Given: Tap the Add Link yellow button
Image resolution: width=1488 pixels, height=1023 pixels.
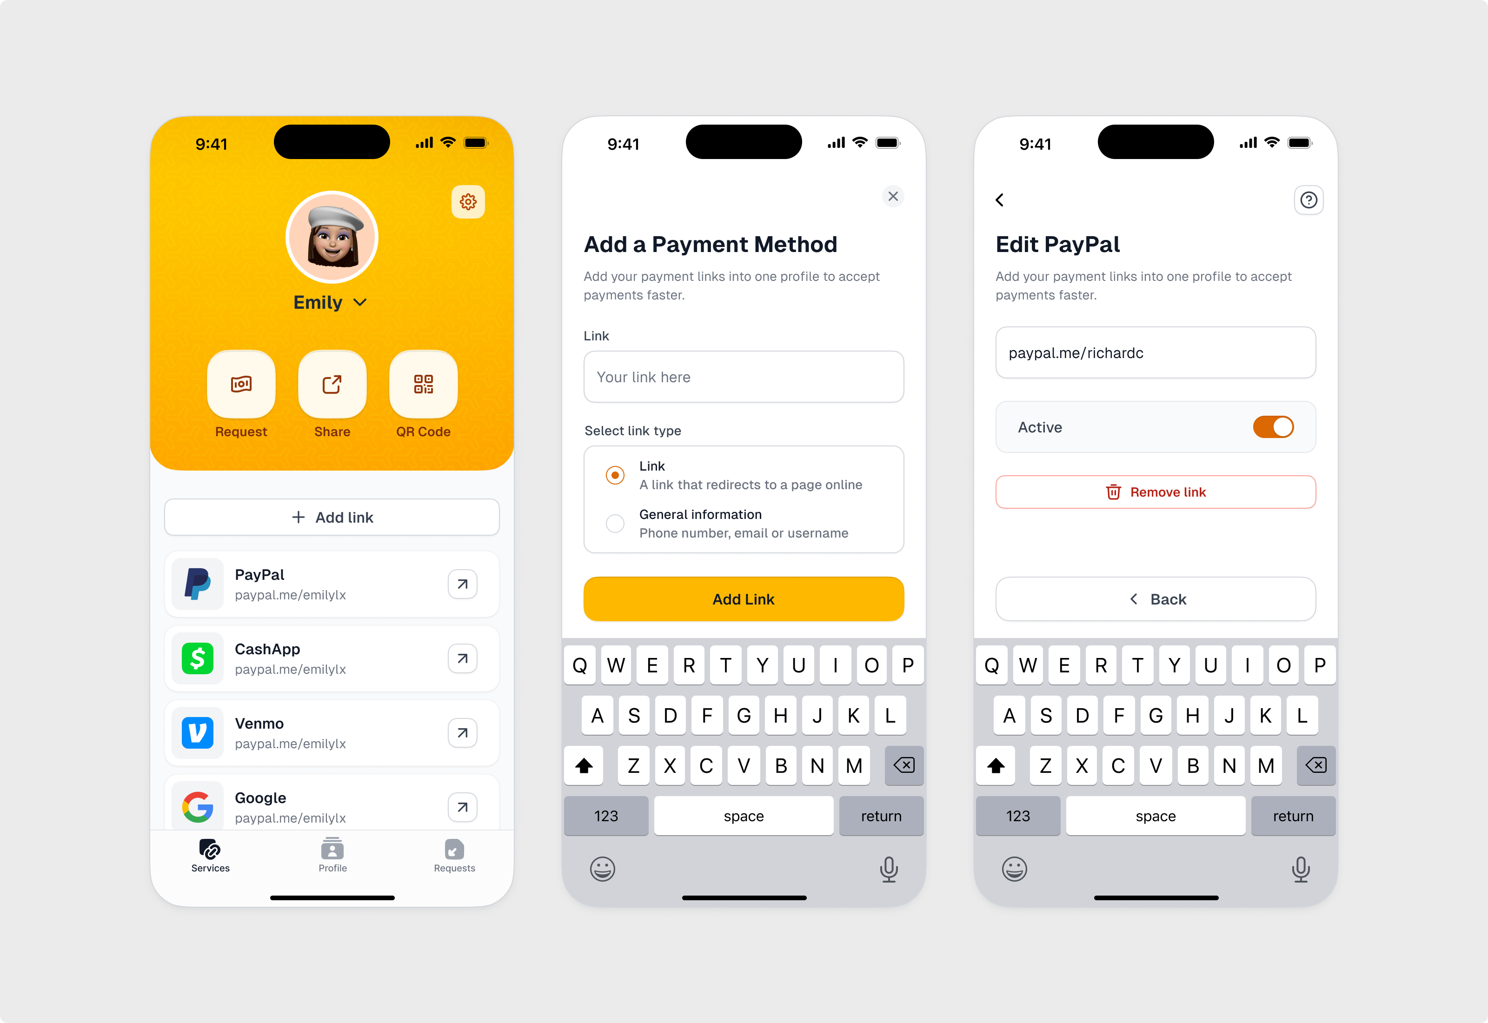Looking at the screenshot, I should click(744, 598).
